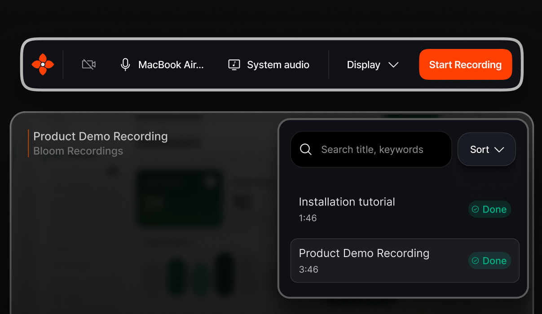Click the search magnifier icon
This screenshot has height=314, width=542.
pyautogui.click(x=306, y=149)
